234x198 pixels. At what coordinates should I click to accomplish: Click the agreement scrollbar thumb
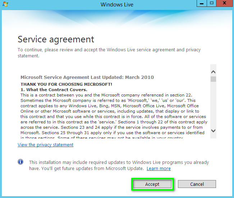click(x=213, y=79)
